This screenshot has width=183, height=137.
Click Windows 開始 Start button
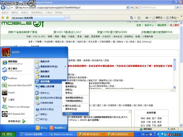click(x=8, y=134)
